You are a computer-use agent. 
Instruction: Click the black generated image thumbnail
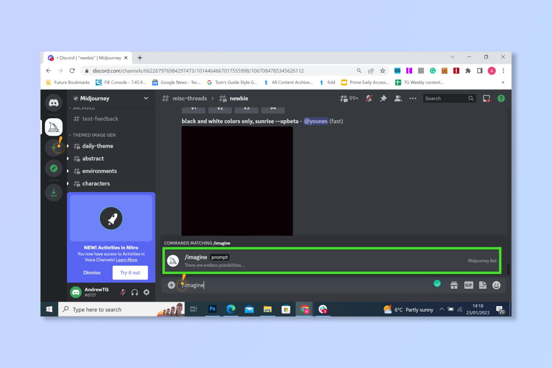pyautogui.click(x=237, y=181)
